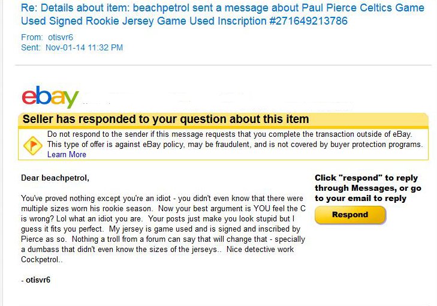Click the yellow flag warning icon
437x306 pixels.
coord(32,145)
